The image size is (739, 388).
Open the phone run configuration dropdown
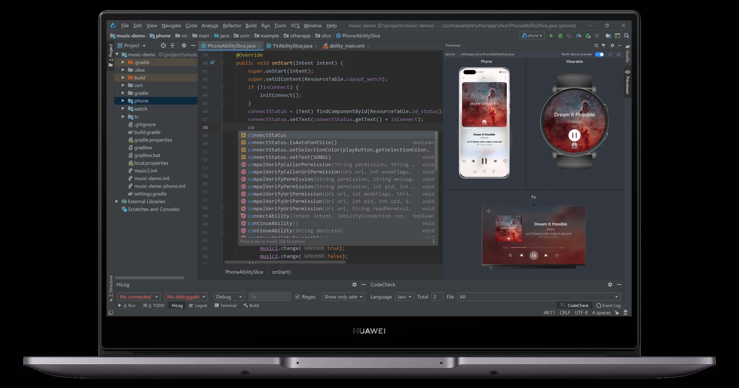click(532, 36)
